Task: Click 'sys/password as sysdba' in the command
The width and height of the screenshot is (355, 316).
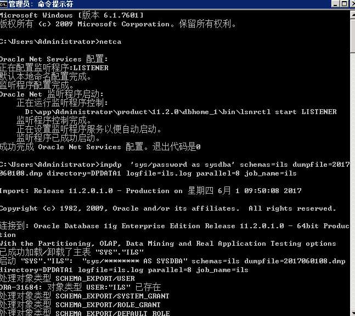Action: [183, 165]
